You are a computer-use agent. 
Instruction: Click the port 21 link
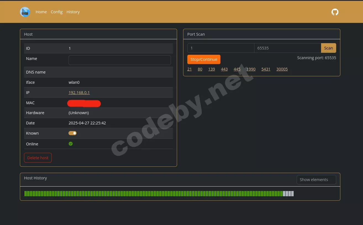[x=190, y=69]
